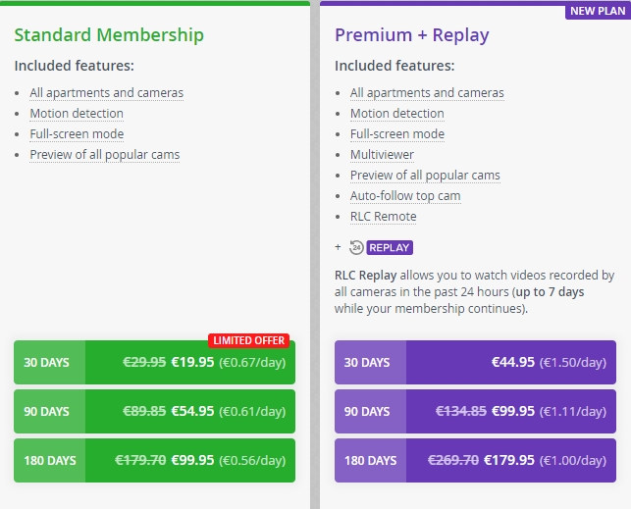This screenshot has height=509, width=631.
Task: Select Standard 30 days plan for €19.95
Action: pyautogui.click(x=154, y=362)
